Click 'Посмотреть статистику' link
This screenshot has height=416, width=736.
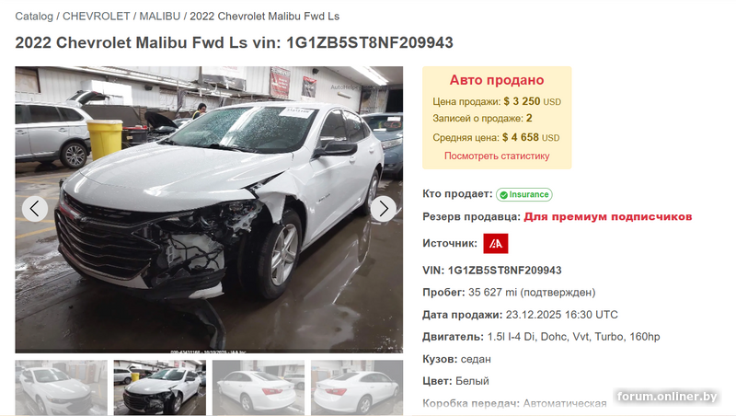(497, 156)
